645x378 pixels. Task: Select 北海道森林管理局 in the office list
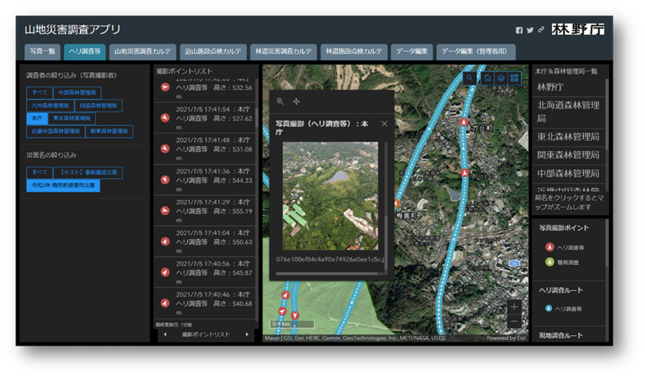[x=568, y=110]
